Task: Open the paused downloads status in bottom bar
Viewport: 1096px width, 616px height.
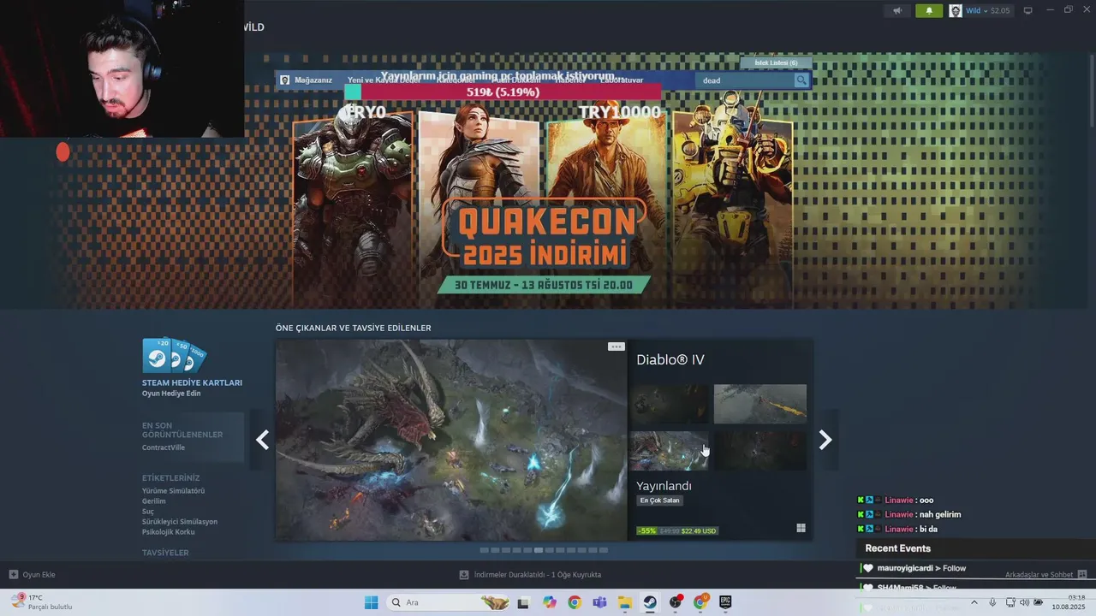Action: tap(530, 575)
